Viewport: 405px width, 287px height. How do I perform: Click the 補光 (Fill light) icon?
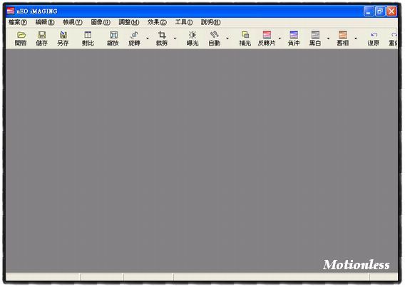coord(245,35)
